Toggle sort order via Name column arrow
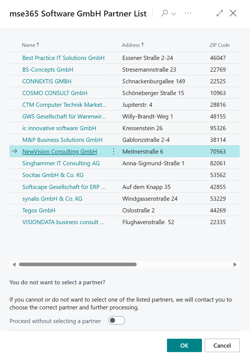 (37, 45)
